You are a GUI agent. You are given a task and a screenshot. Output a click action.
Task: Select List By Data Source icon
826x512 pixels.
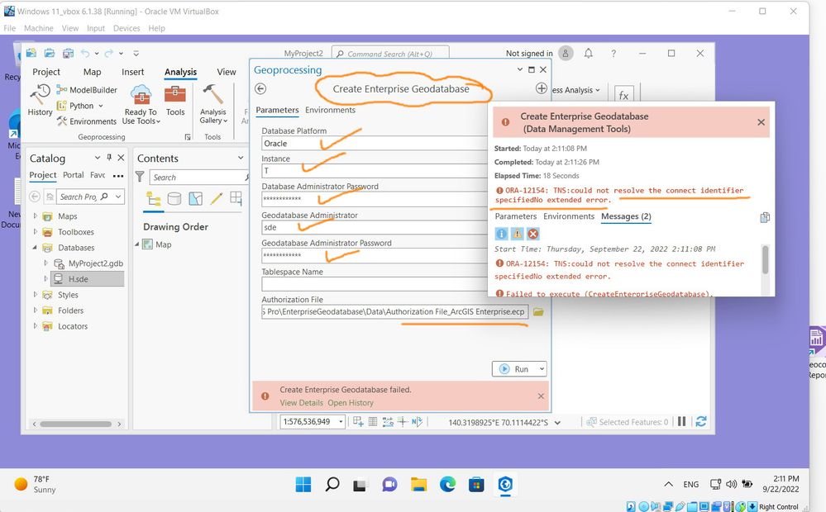[x=174, y=199]
